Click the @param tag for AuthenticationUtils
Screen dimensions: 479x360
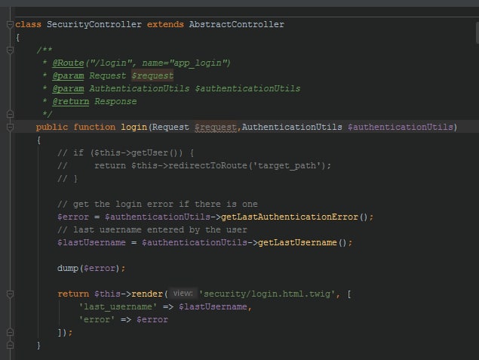pos(68,88)
